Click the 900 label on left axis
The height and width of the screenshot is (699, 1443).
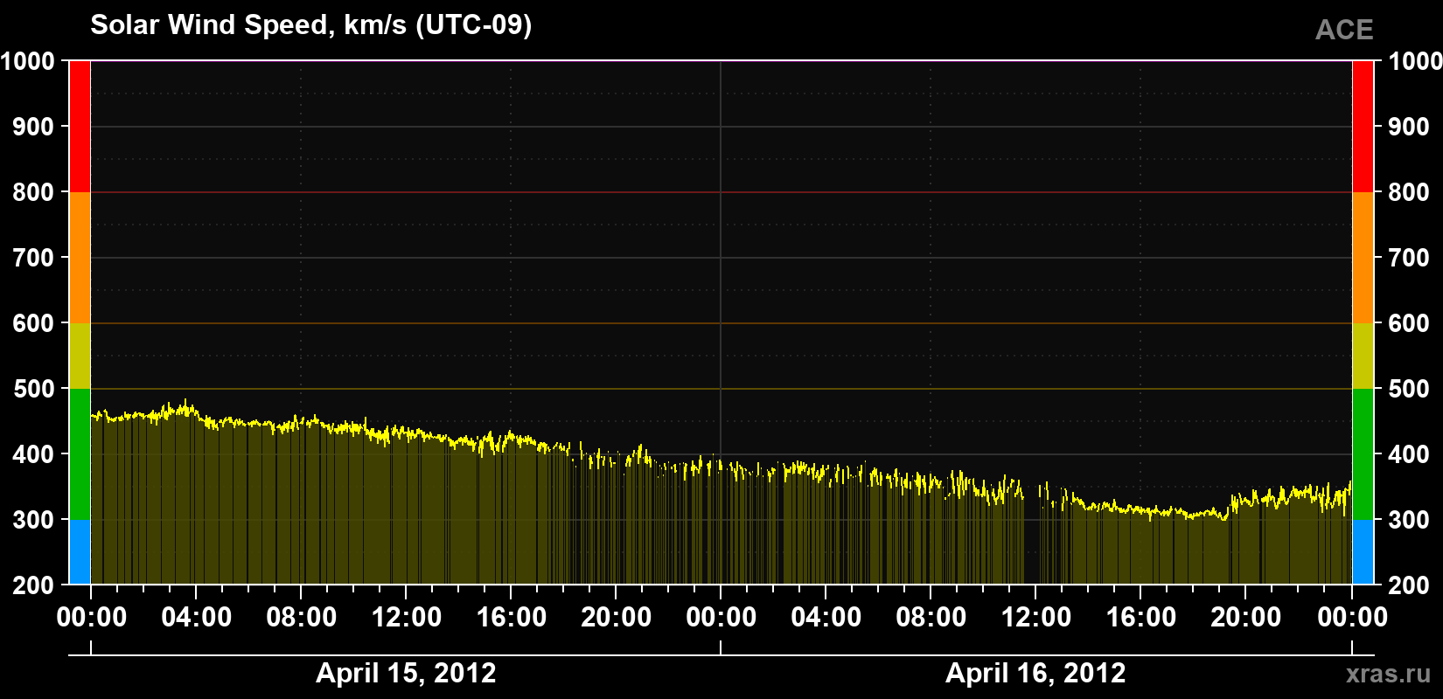pos(34,127)
